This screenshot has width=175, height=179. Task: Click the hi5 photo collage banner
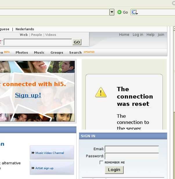click(x=37, y=91)
